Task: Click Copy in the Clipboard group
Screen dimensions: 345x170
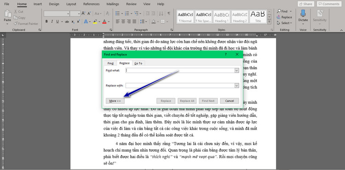Action: (19, 17)
